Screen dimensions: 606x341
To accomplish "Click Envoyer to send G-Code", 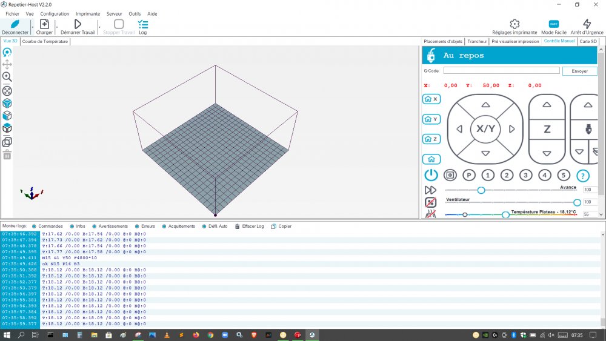I will [579, 71].
